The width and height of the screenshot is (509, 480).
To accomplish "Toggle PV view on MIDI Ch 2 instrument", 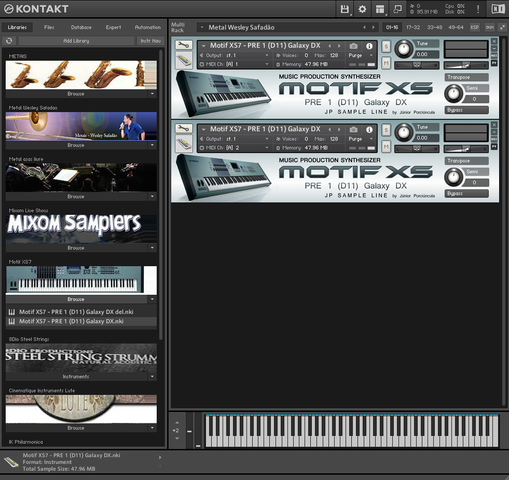I will pos(494,146).
